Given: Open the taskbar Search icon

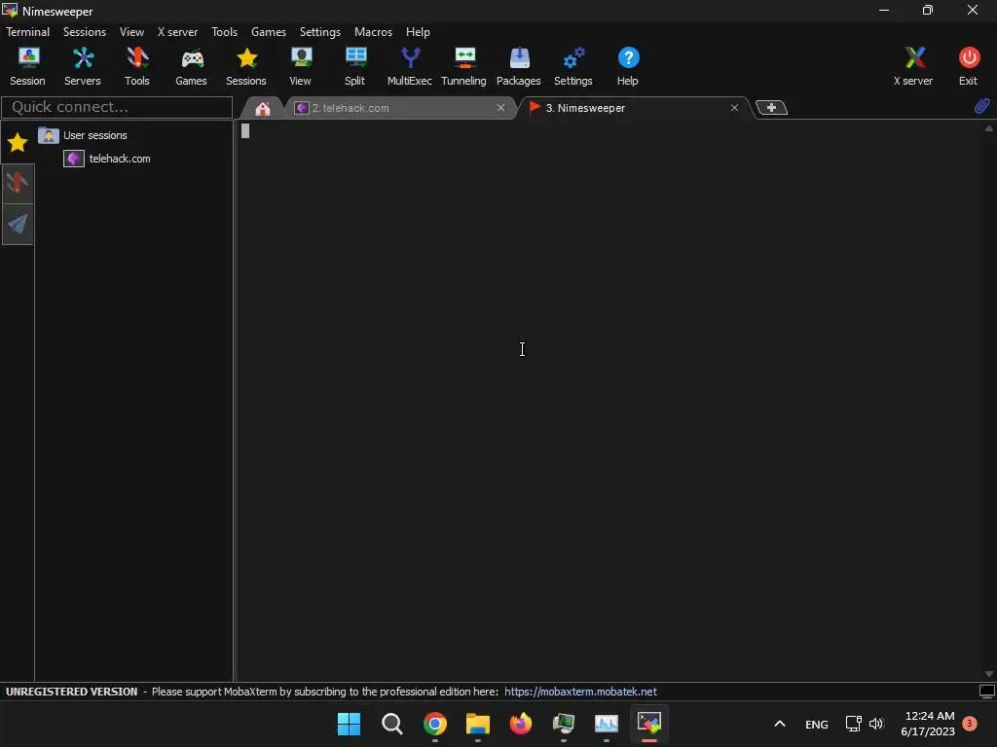Looking at the screenshot, I should (391, 724).
